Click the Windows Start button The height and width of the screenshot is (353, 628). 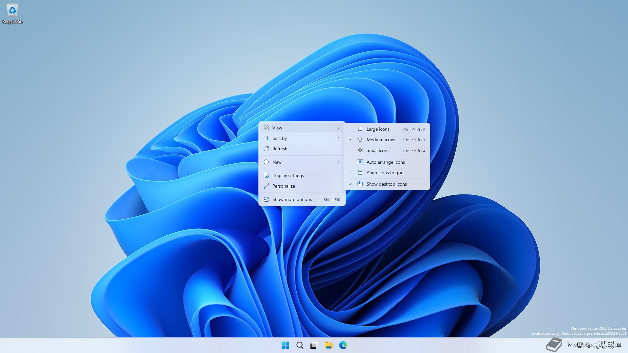click(285, 345)
